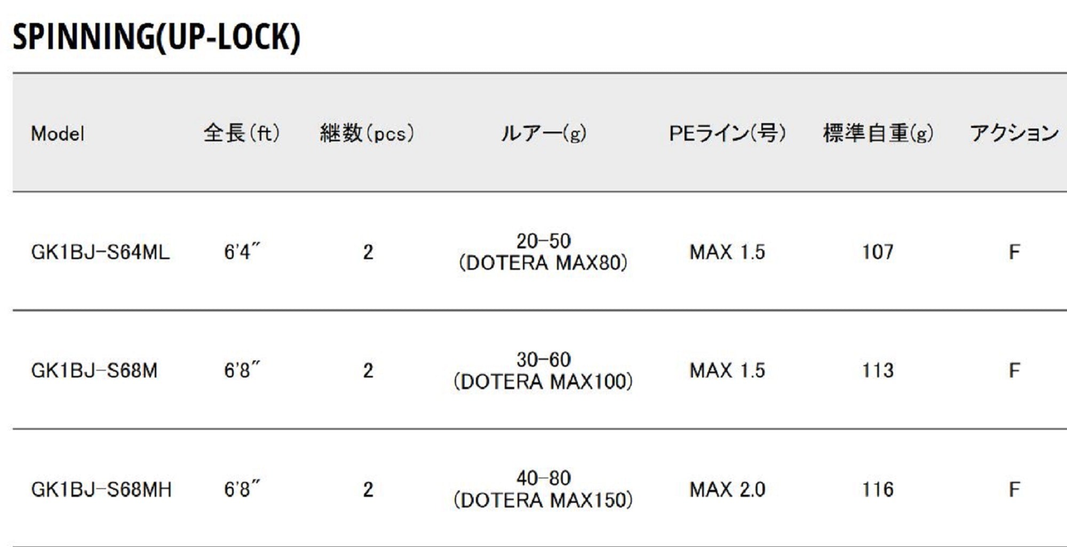Click the PEライン(号) column header

[x=727, y=133]
